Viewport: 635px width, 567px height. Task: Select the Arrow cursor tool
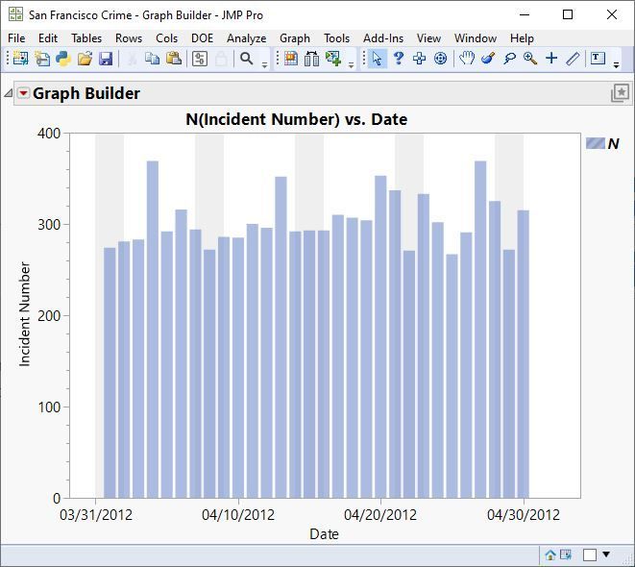pyautogui.click(x=377, y=59)
